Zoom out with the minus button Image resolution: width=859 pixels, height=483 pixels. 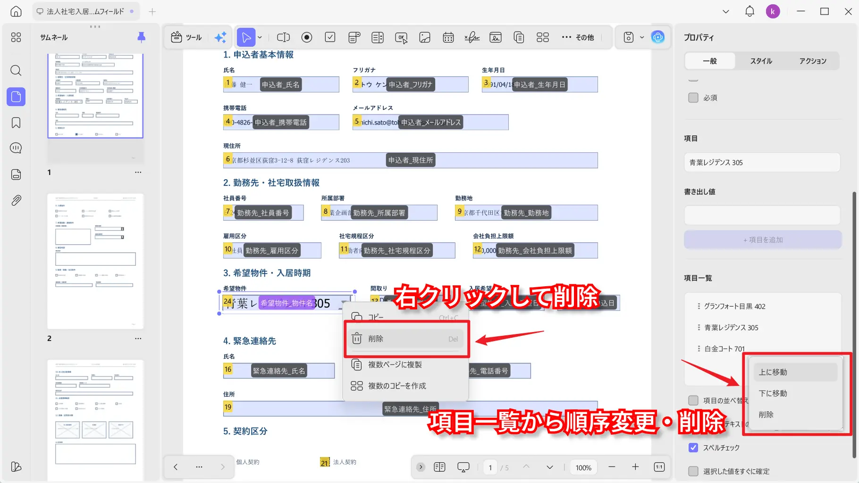pyautogui.click(x=612, y=467)
